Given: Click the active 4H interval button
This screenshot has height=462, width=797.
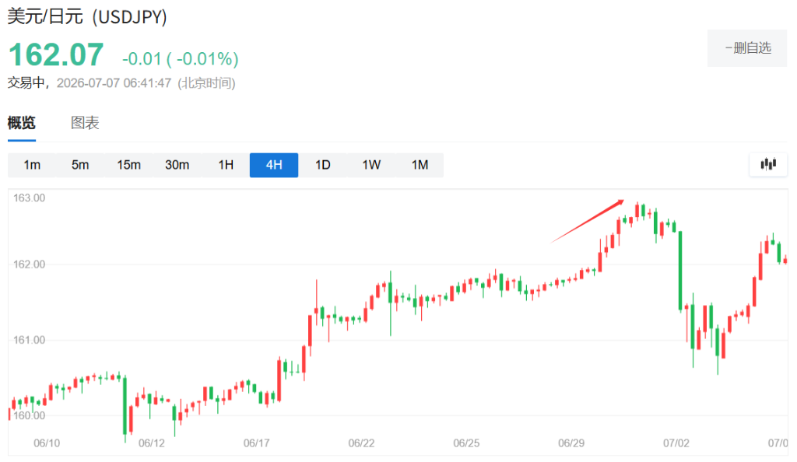Looking at the screenshot, I should click(x=274, y=165).
